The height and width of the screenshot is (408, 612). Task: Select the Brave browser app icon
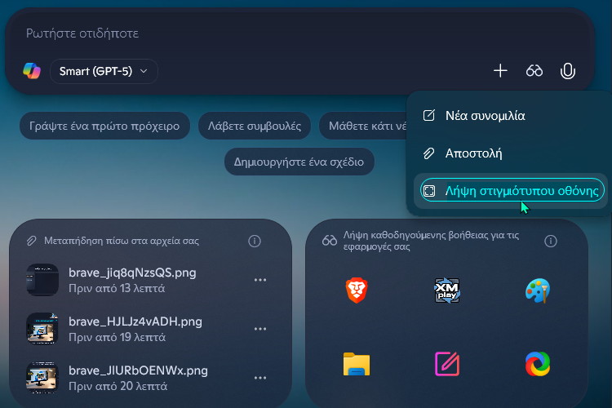click(356, 290)
